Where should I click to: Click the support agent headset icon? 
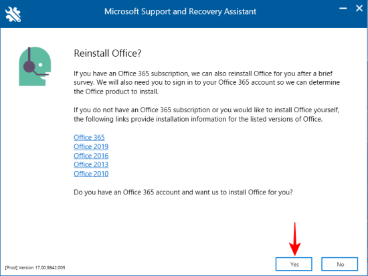tap(35, 66)
